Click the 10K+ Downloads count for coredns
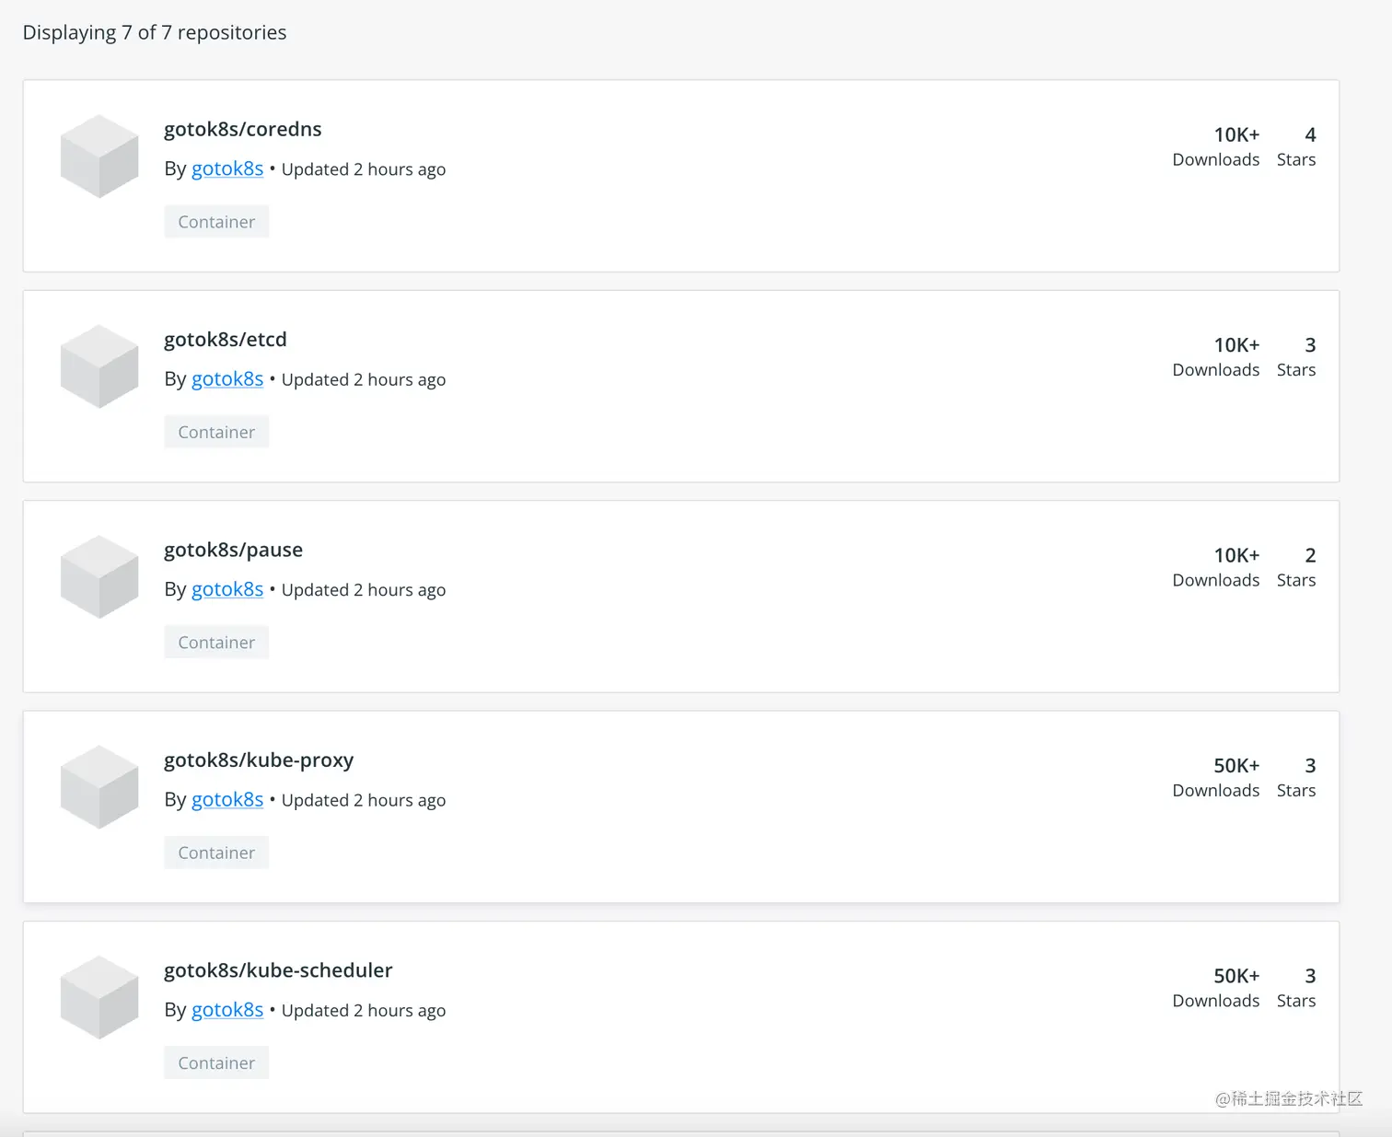The width and height of the screenshot is (1392, 1137). (1216, 146)
